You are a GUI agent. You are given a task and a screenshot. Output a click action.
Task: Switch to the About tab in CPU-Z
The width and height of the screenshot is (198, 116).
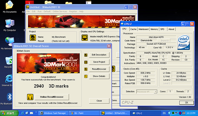click(x=171, y=29)
